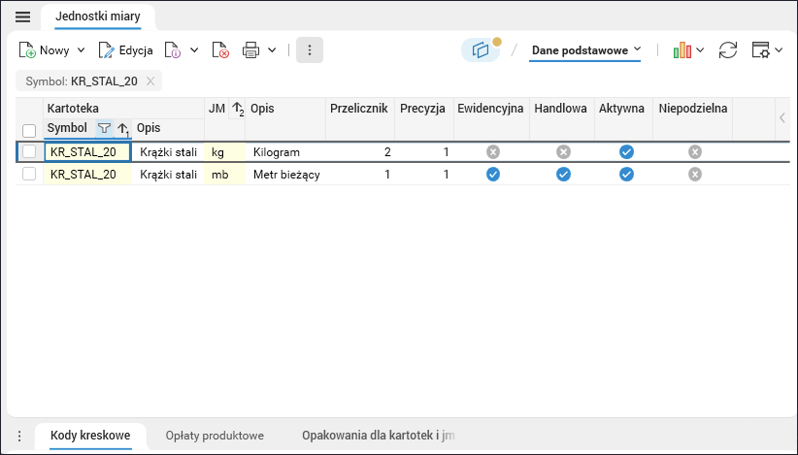Click the Metr bieżący description cell

pyautogui.click(x=286, y=175)
